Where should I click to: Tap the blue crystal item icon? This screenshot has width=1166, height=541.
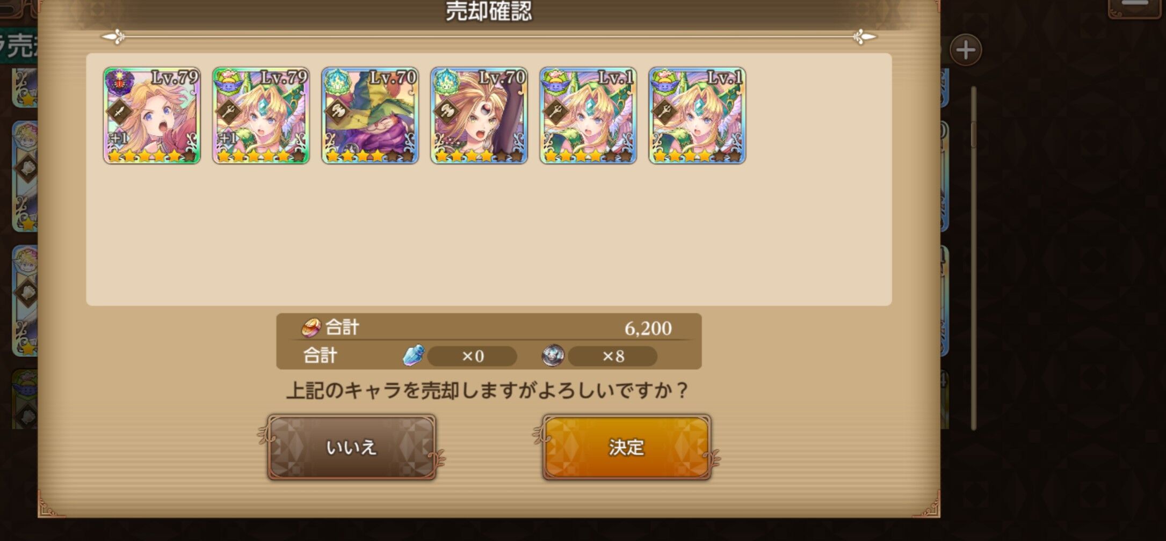[x=414, y=355]
